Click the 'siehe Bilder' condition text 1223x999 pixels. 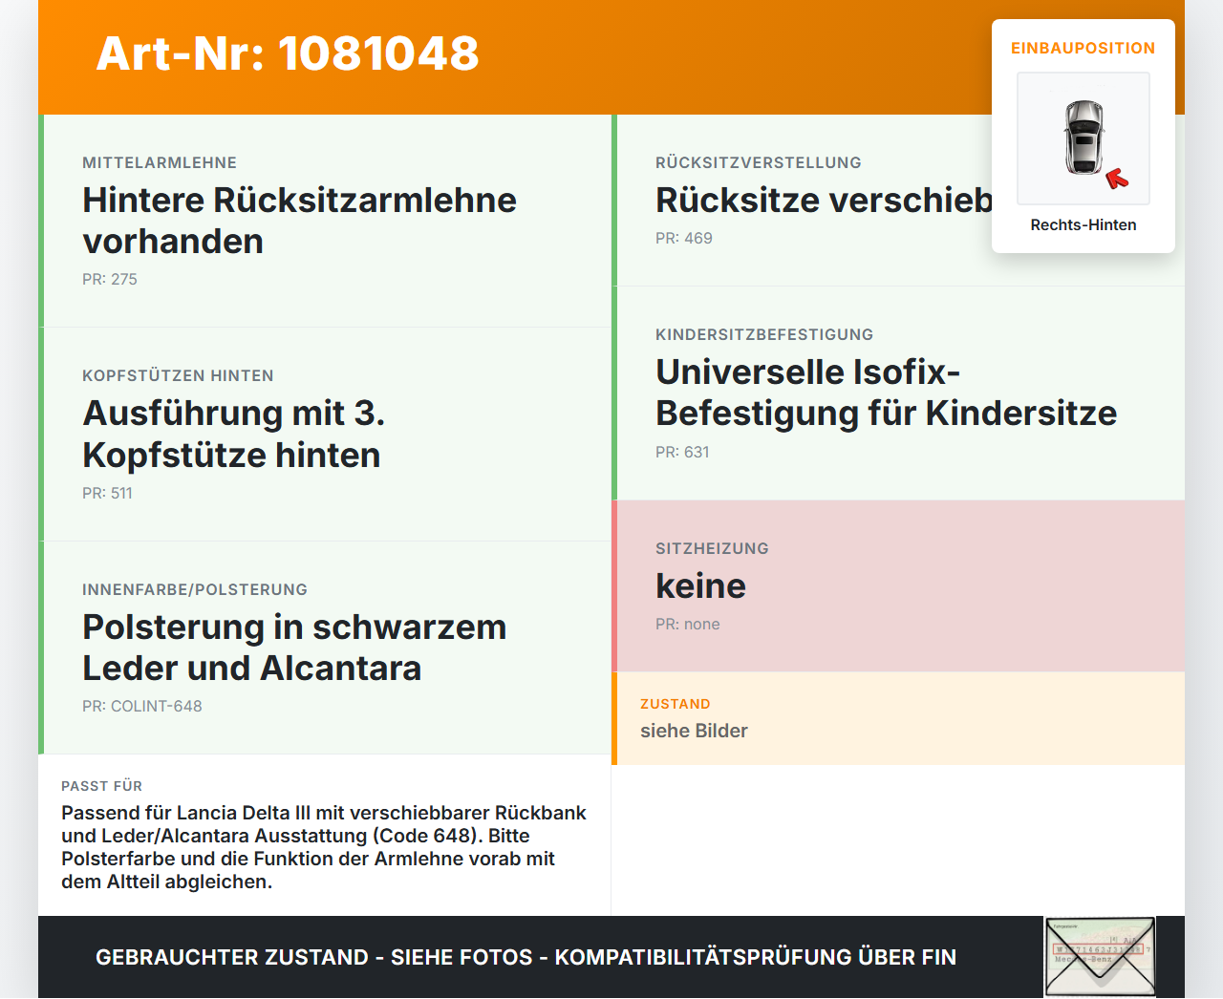point(694,731)
